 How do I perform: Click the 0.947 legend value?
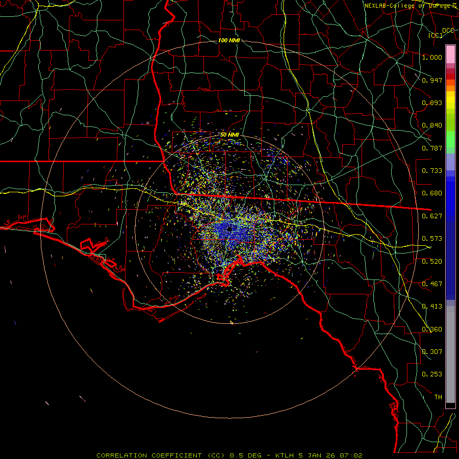click(x=432, y=80)
